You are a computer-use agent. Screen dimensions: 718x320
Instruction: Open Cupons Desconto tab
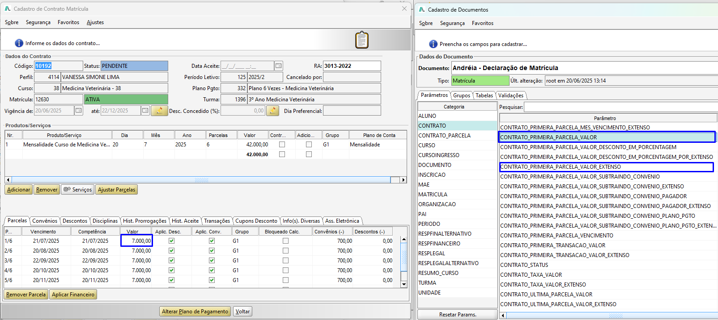point(256,221)
